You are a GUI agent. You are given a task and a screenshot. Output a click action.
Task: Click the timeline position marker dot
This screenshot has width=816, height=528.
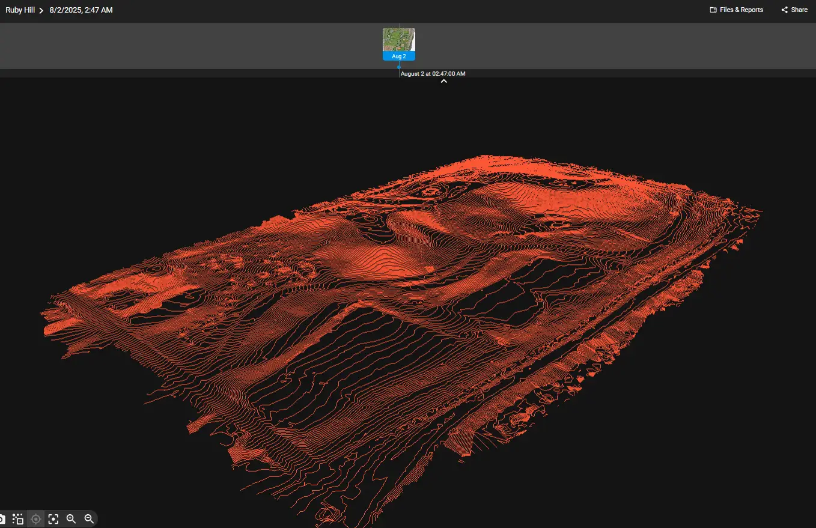(398, 67)
